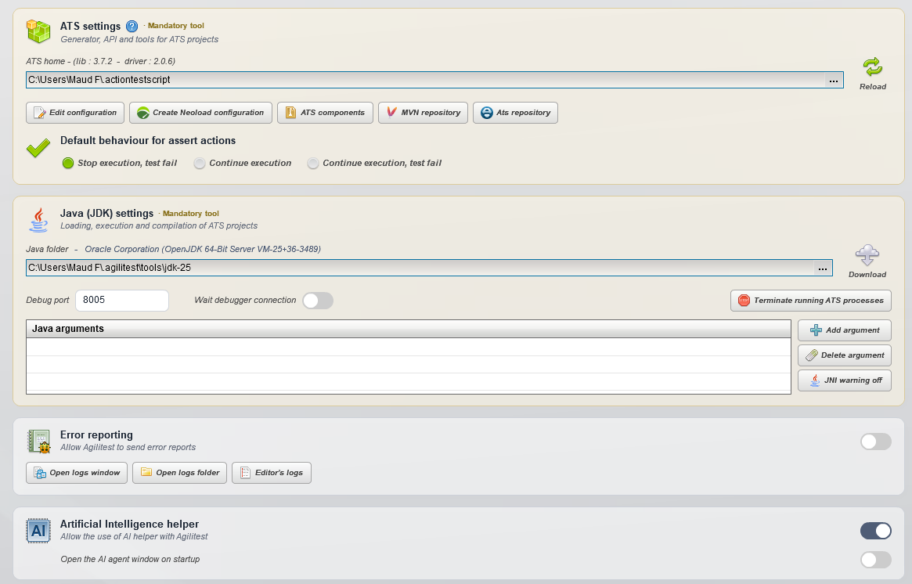Image resolution: width=912 pixels, height=584 pixels.
Task: Click the Default behaviour for assert actions heading
Action: click(148, 141)
